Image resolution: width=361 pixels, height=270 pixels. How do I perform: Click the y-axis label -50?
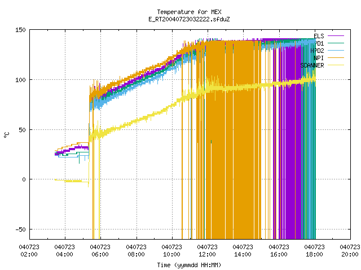[x=20, y=229]
